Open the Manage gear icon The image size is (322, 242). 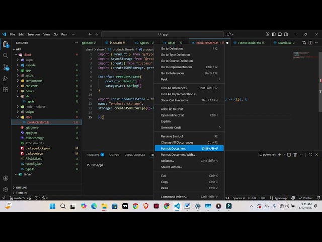pyautogui.click(x=6, y=190)
